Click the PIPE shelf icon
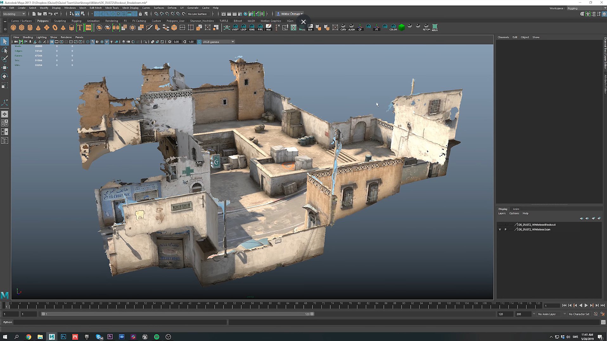Screen dimensions: 607x341 pos(260,28)
